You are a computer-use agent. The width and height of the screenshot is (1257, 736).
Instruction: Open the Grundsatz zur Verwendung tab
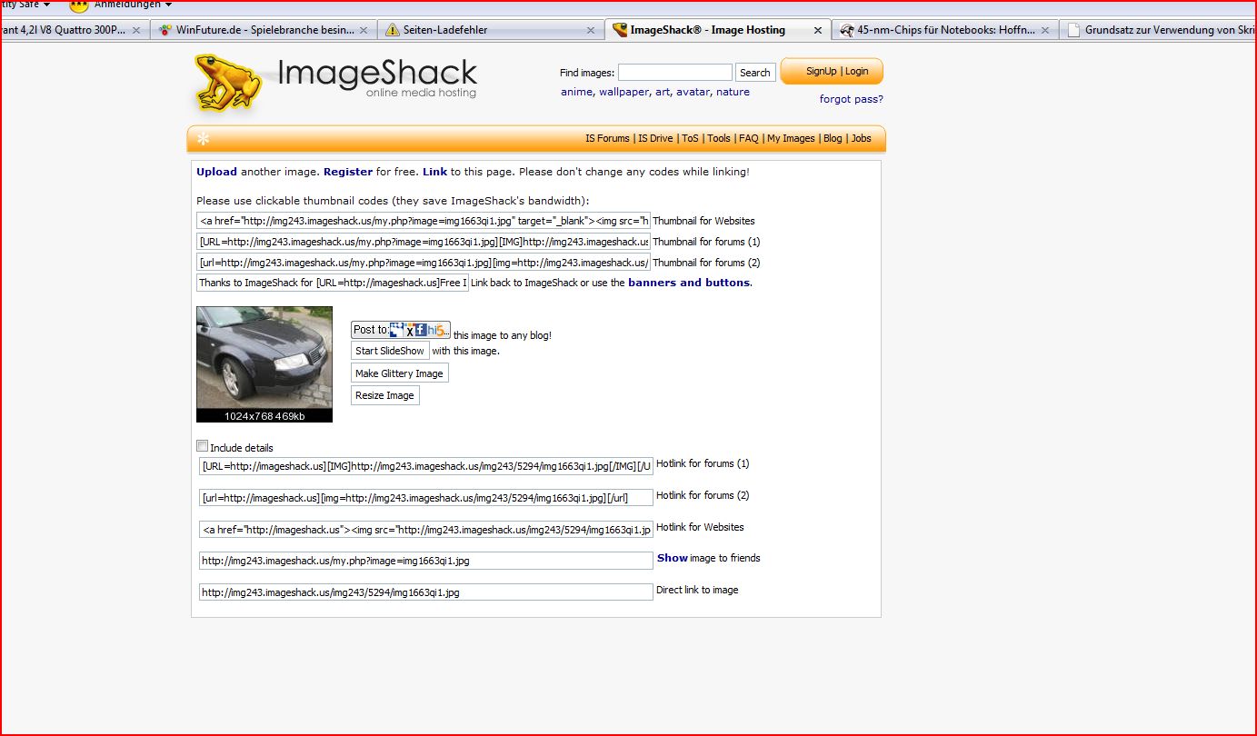(1159, 30)
